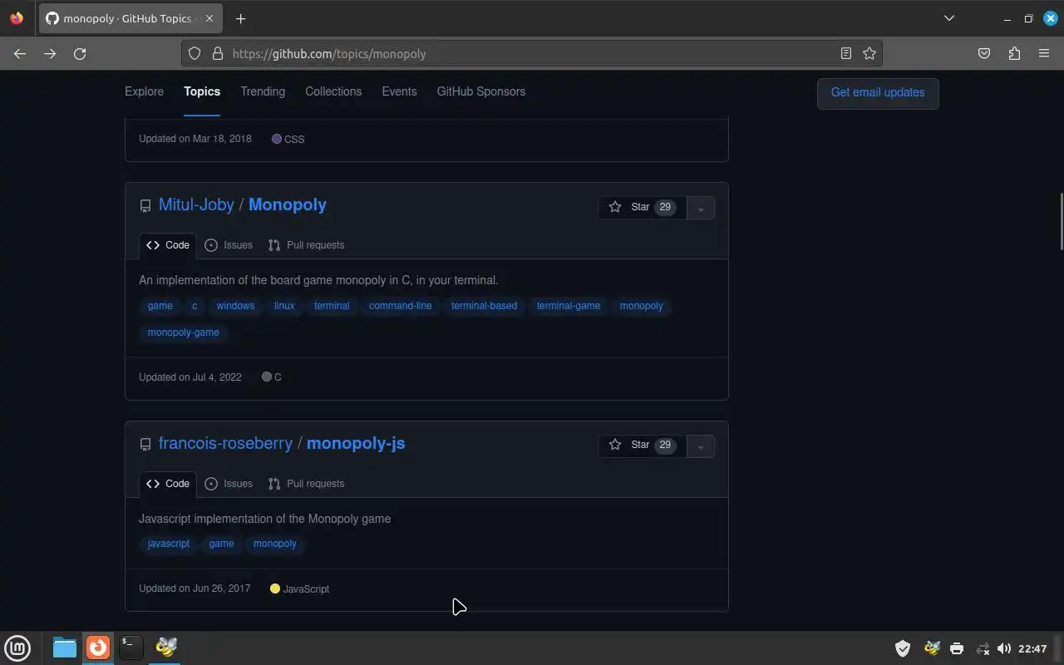
Task: Star the Mitul-Joby Monopoly repository
Action: click(x=643, y=207)
